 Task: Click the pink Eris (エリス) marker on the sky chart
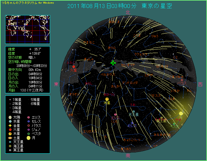115,114
